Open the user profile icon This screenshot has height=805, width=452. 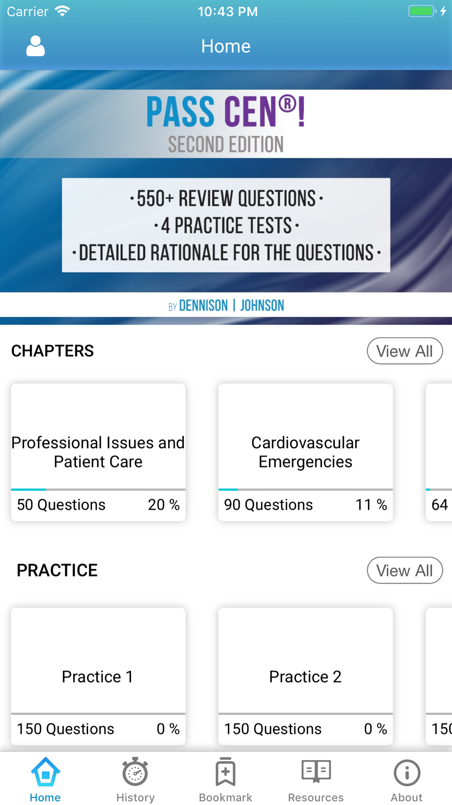[35, 46]
